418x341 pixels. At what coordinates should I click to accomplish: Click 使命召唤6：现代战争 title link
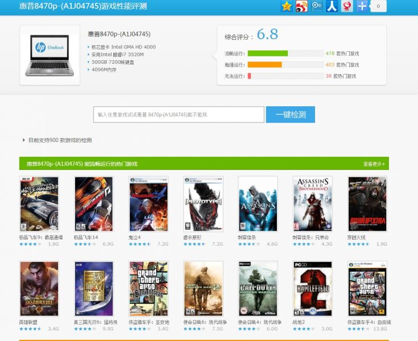[x=205, y=322]
